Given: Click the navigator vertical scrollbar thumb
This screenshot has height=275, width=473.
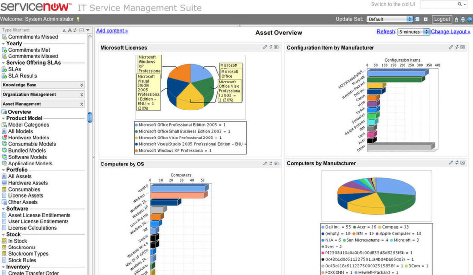Looking at the screenshot, I should tap(90, 117).
